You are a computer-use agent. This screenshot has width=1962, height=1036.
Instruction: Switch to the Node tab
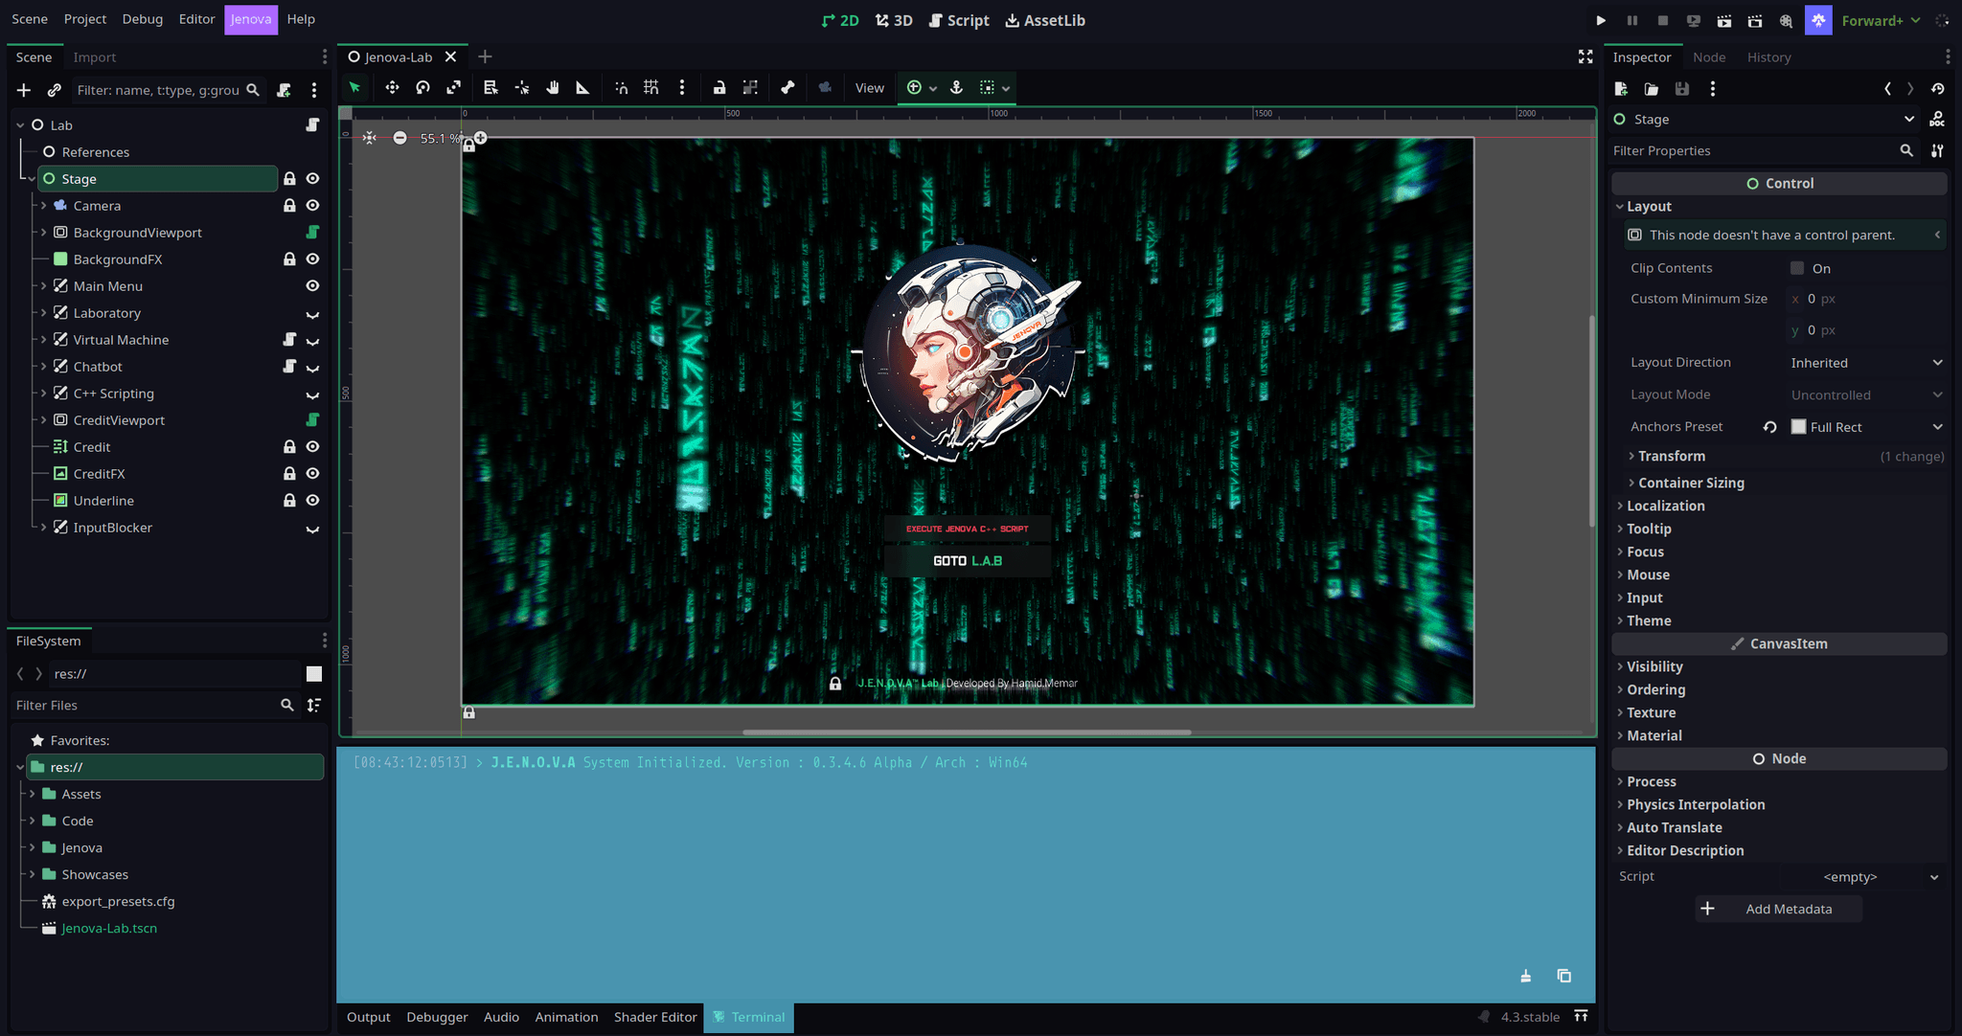(1709, 57)
